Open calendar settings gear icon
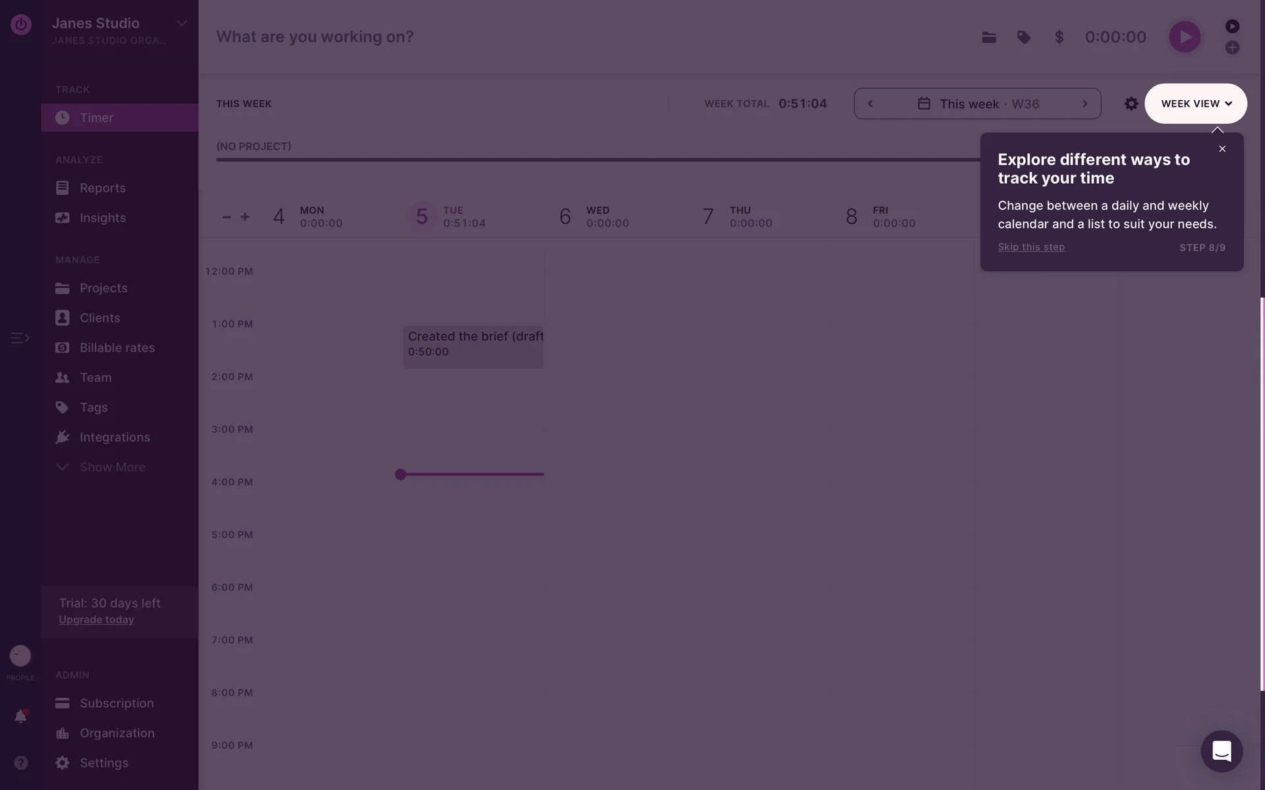Image resolution: width=1265 pixels, height=790 pixels. (x=1131, y=104)
